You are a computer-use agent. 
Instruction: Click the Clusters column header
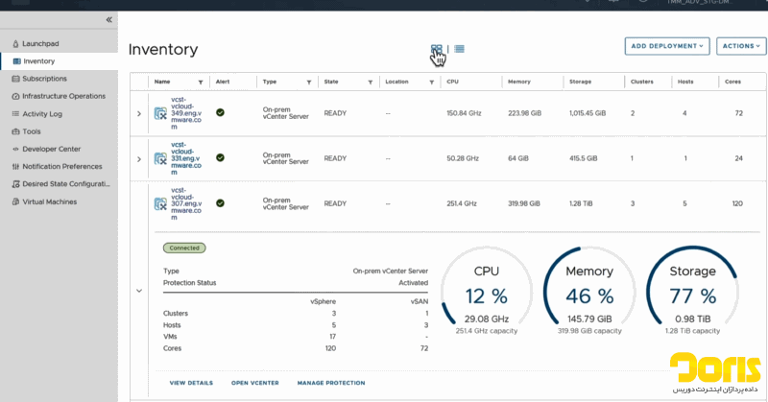(x=642, y=82)
